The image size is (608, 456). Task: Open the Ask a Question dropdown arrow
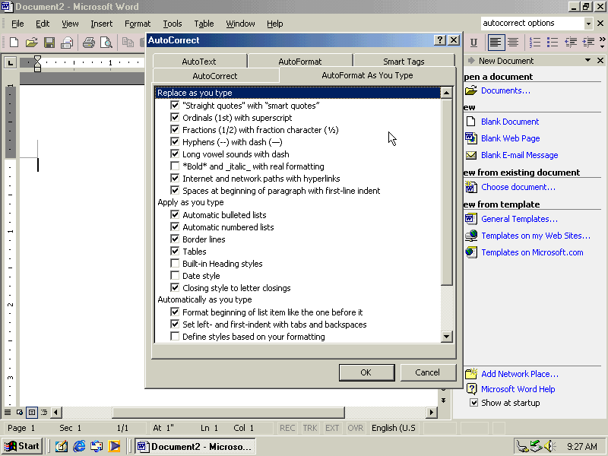coord(588,24)
